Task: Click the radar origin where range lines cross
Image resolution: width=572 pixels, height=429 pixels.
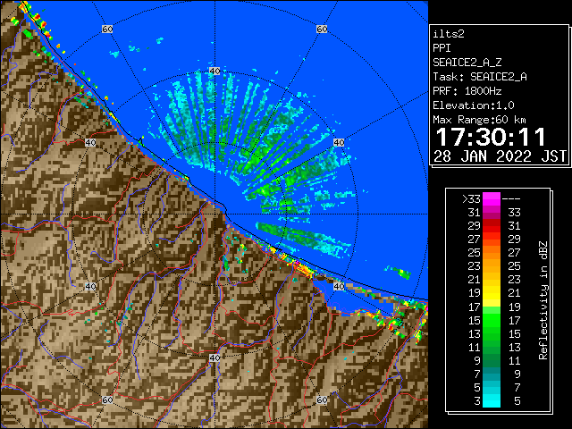Action: 214,214
